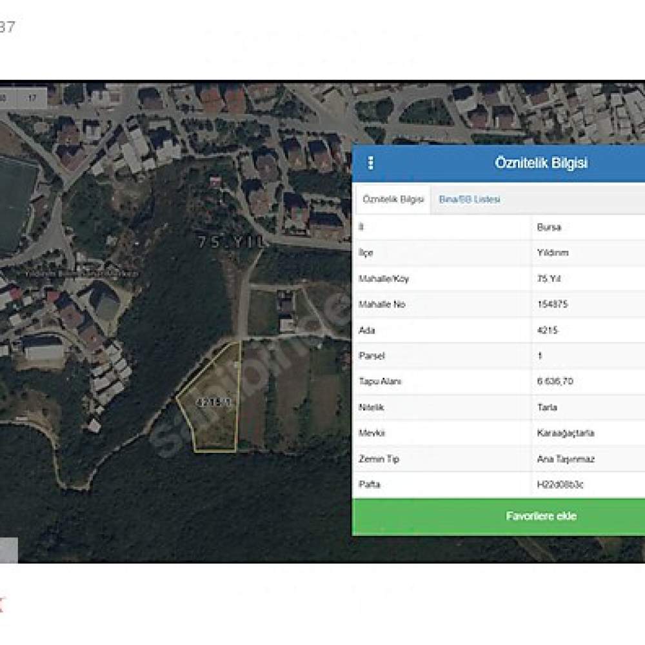Select the Nitelik value Tarla
Screen dimensions: 645x645
(x=547, y=407)
